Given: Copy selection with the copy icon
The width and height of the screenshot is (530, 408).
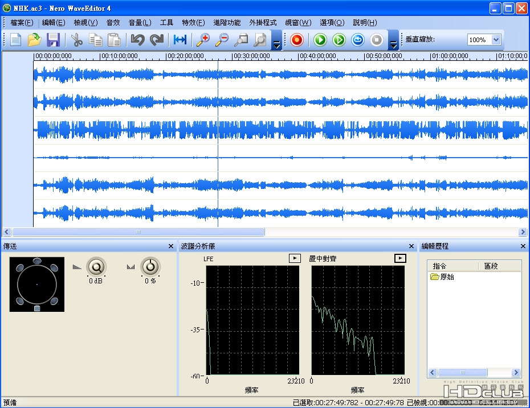Looking at the screenshot, I should 96,40.
